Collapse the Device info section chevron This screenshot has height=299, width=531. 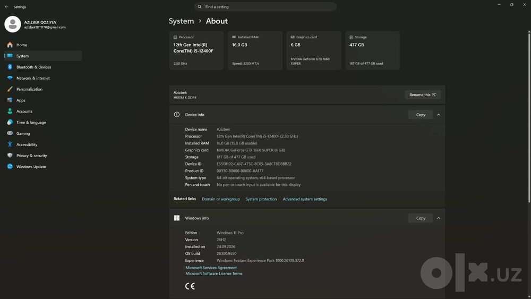pos(439,115)
